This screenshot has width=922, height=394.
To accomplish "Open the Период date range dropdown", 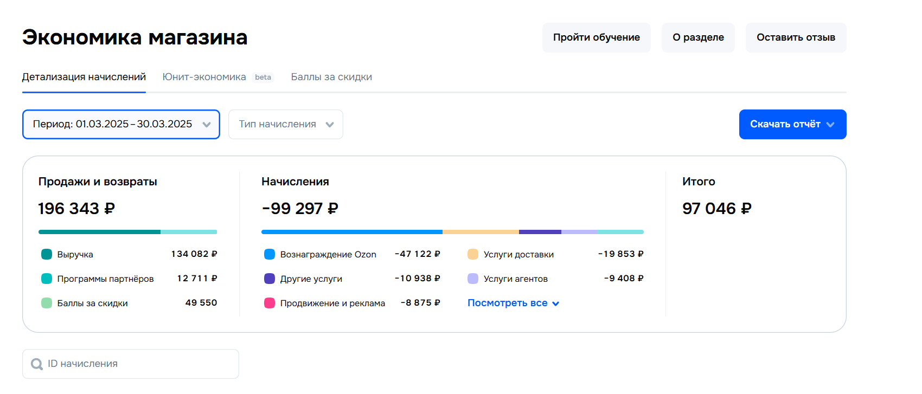I will (121, 124).
